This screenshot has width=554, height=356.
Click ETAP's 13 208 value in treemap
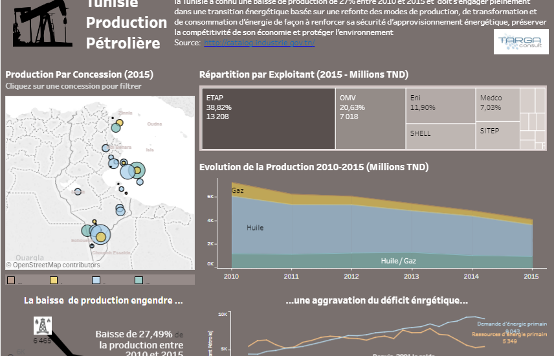point(217,117)
